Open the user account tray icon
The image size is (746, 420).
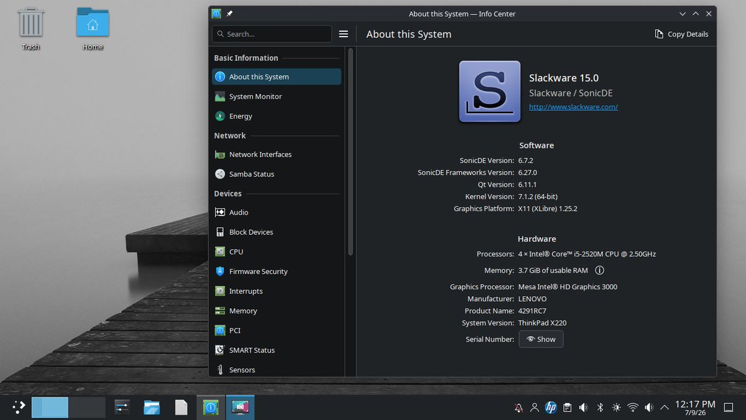535,408
